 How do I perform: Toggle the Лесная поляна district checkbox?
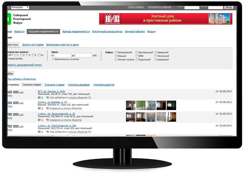[116, 60]
